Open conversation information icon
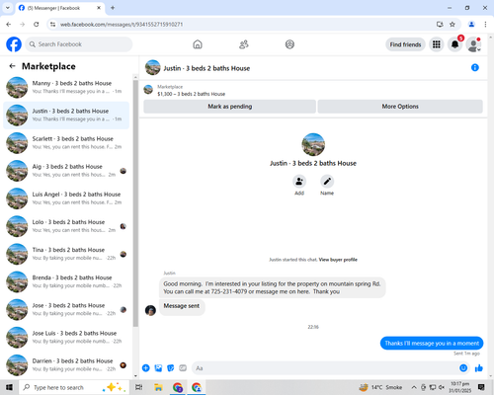494x395 pixels. pos(475,67)
